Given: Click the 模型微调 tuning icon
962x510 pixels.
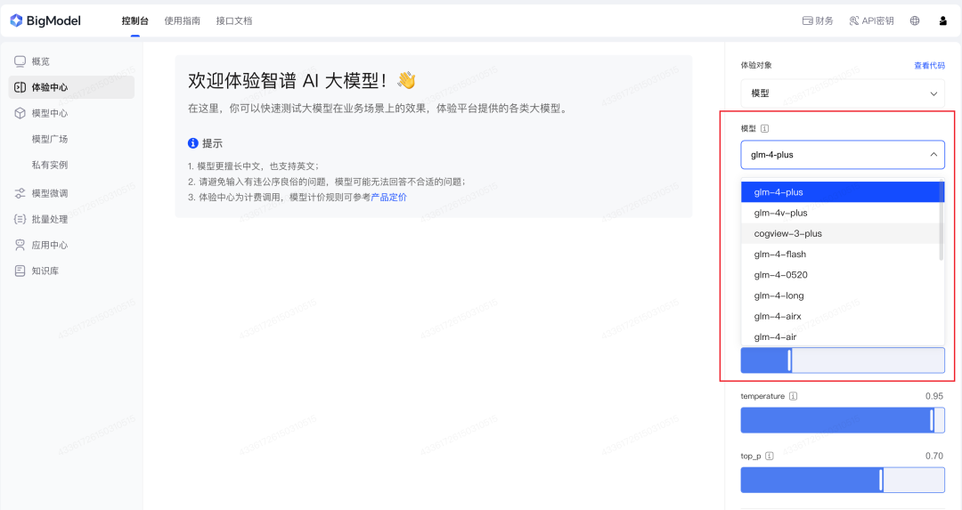Looking at the screenshot, I should (x=20, y=193).
